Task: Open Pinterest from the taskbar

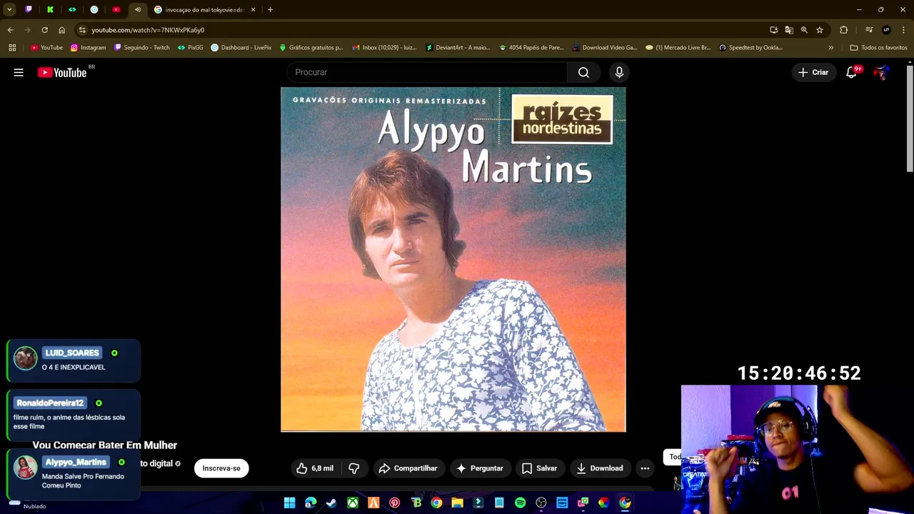Action: click(x=394, y=503)
